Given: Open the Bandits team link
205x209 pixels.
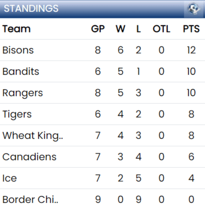Looking at the screenshot, I should pos(21,71).
